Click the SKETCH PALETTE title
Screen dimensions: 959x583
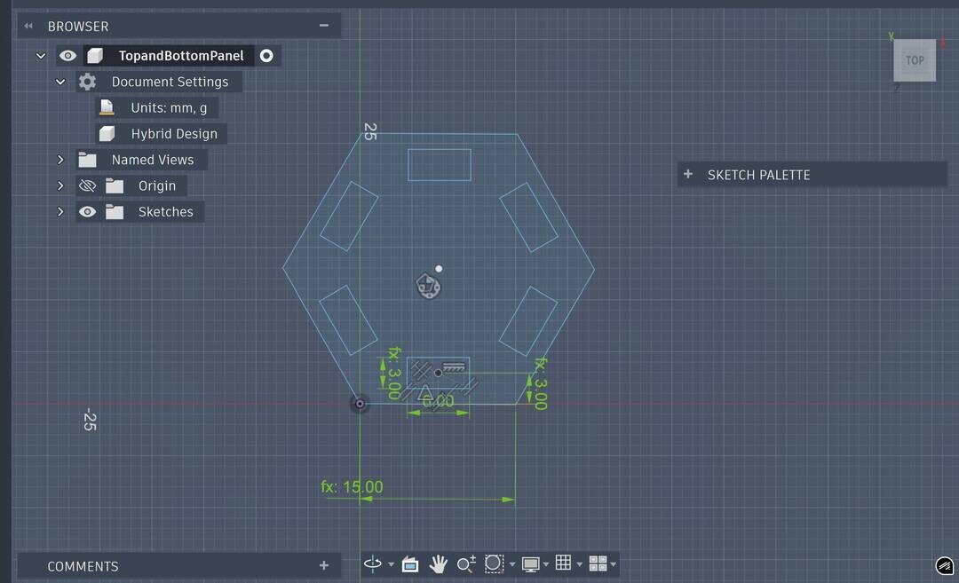point(758,175)
